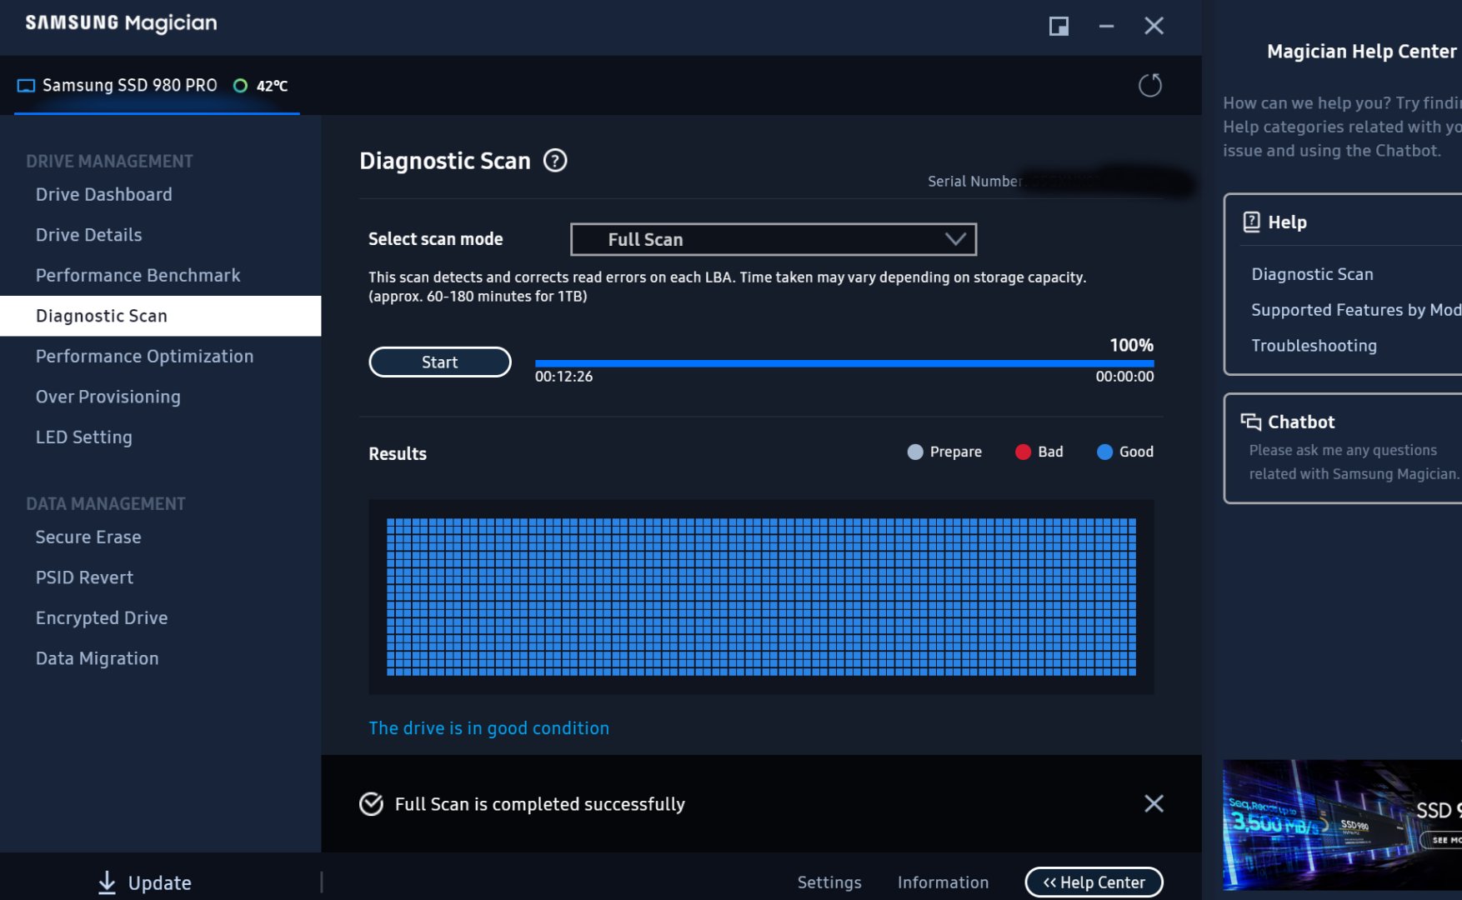Click the blue Good legend dot

pos(1104,452)
